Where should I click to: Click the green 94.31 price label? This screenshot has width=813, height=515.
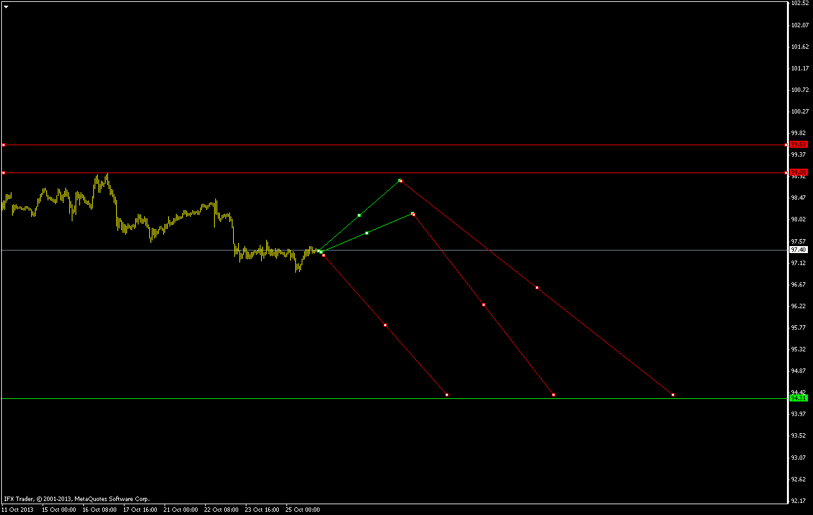tap(798, 398)
